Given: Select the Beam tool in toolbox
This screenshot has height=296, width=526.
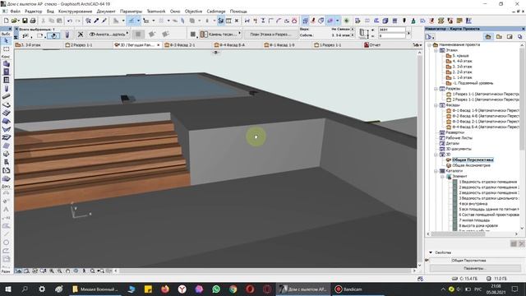Looking at the screenshot, I should [6, 96].
